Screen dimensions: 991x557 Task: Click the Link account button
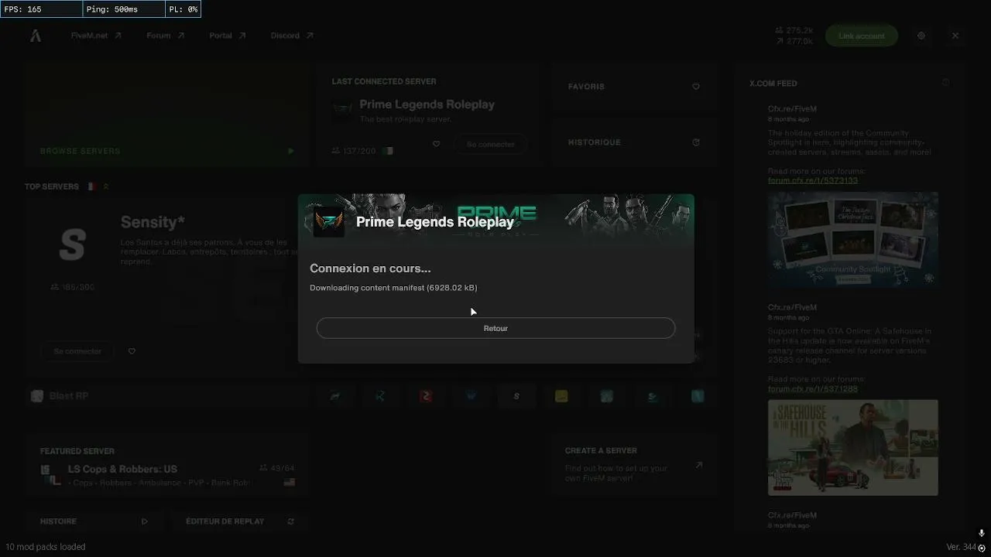click(861, 36)
